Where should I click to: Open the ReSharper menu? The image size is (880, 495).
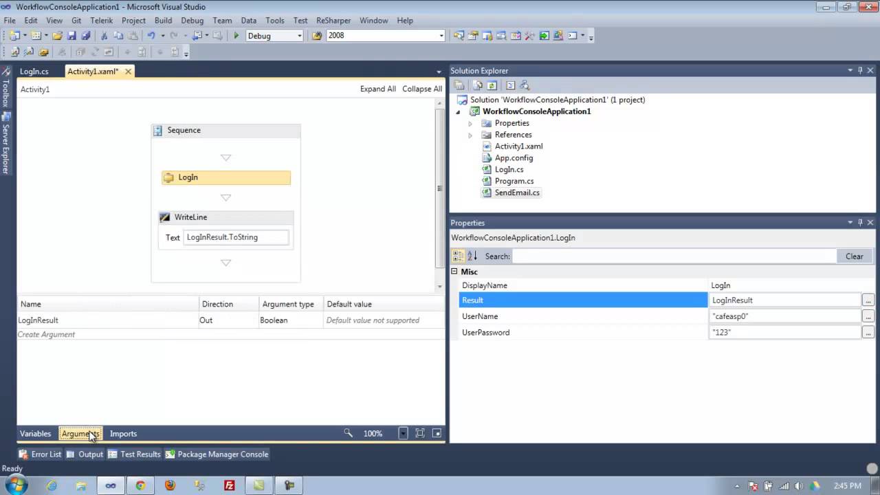333,21
